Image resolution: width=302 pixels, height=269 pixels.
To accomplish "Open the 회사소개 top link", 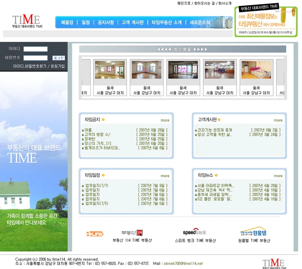I will pos(225,3).
